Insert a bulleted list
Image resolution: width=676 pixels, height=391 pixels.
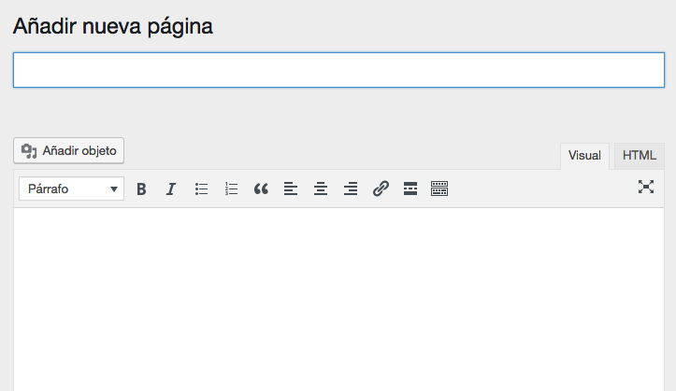[x=201, y=189]
